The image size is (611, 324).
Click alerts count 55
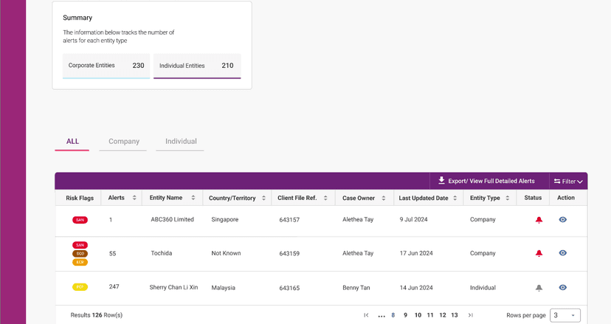point(113,253)
